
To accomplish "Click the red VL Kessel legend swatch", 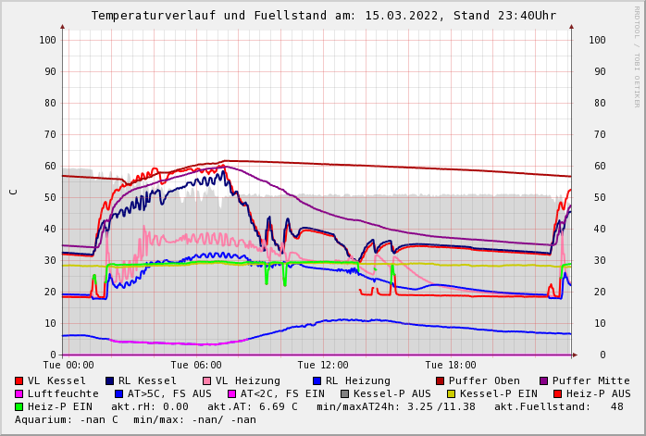I will pos(19,381).
